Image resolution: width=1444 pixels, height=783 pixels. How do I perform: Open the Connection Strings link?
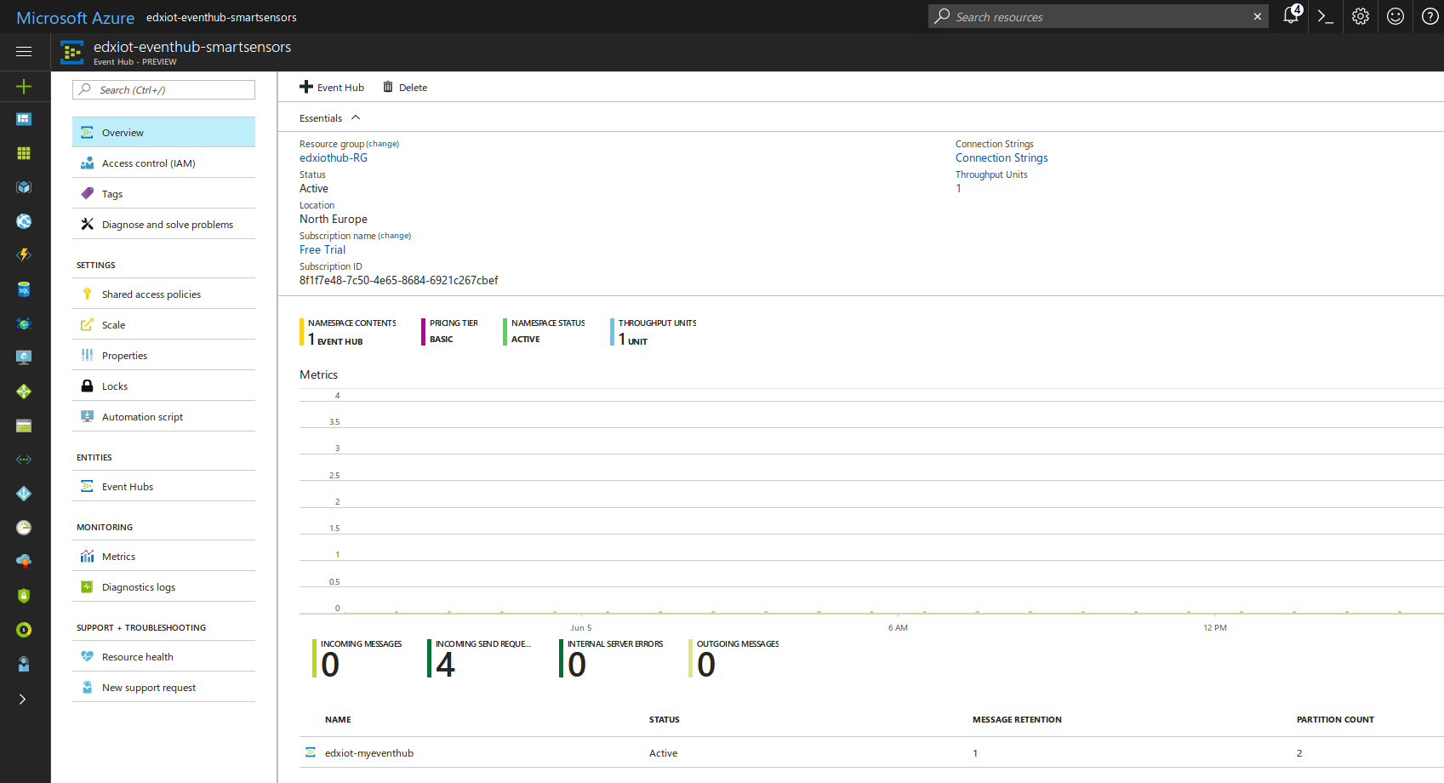click(1002, 157)
